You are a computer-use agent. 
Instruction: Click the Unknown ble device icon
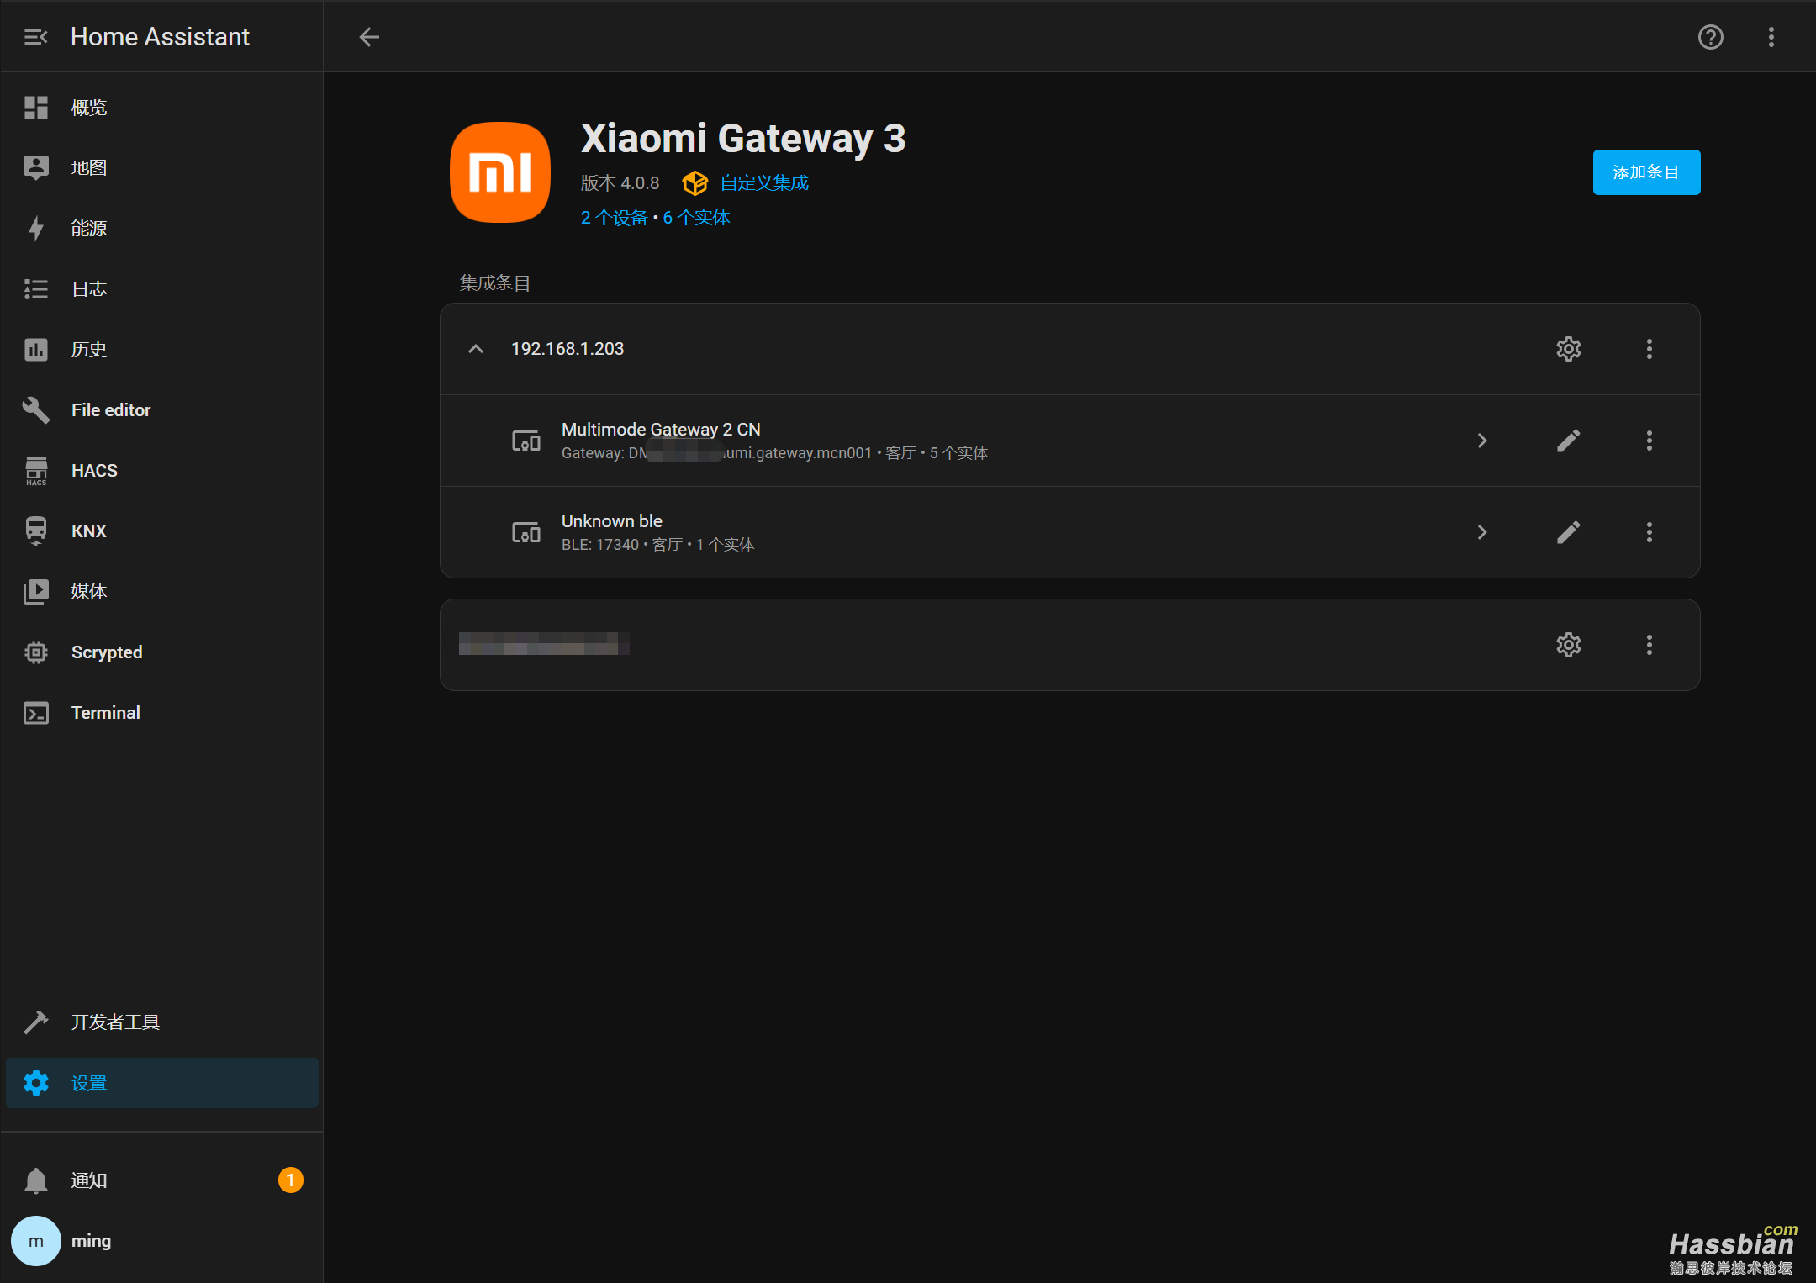coord(526,532)
